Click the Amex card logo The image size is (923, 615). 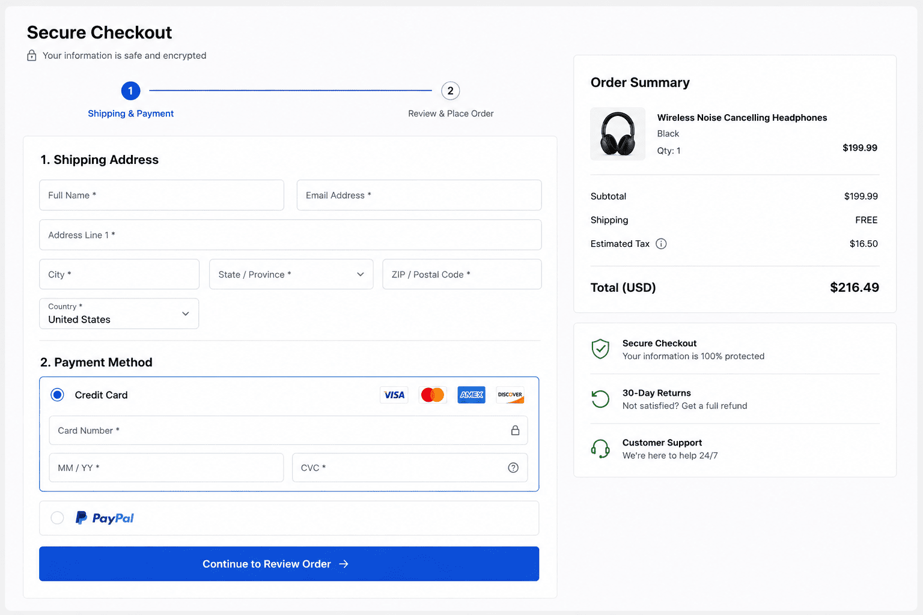click(x=471, y=395)
